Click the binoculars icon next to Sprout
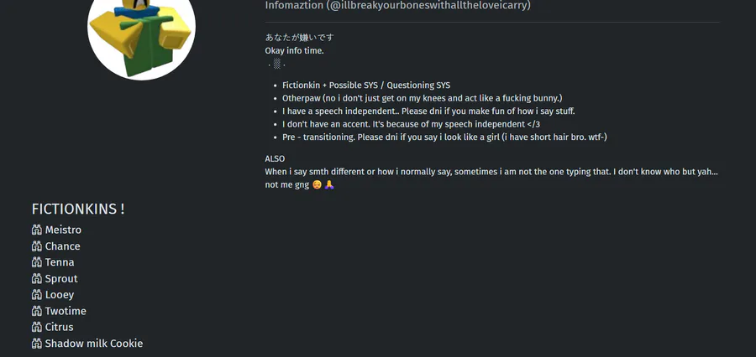Viewport: 756px width, 357px height. 37,278
